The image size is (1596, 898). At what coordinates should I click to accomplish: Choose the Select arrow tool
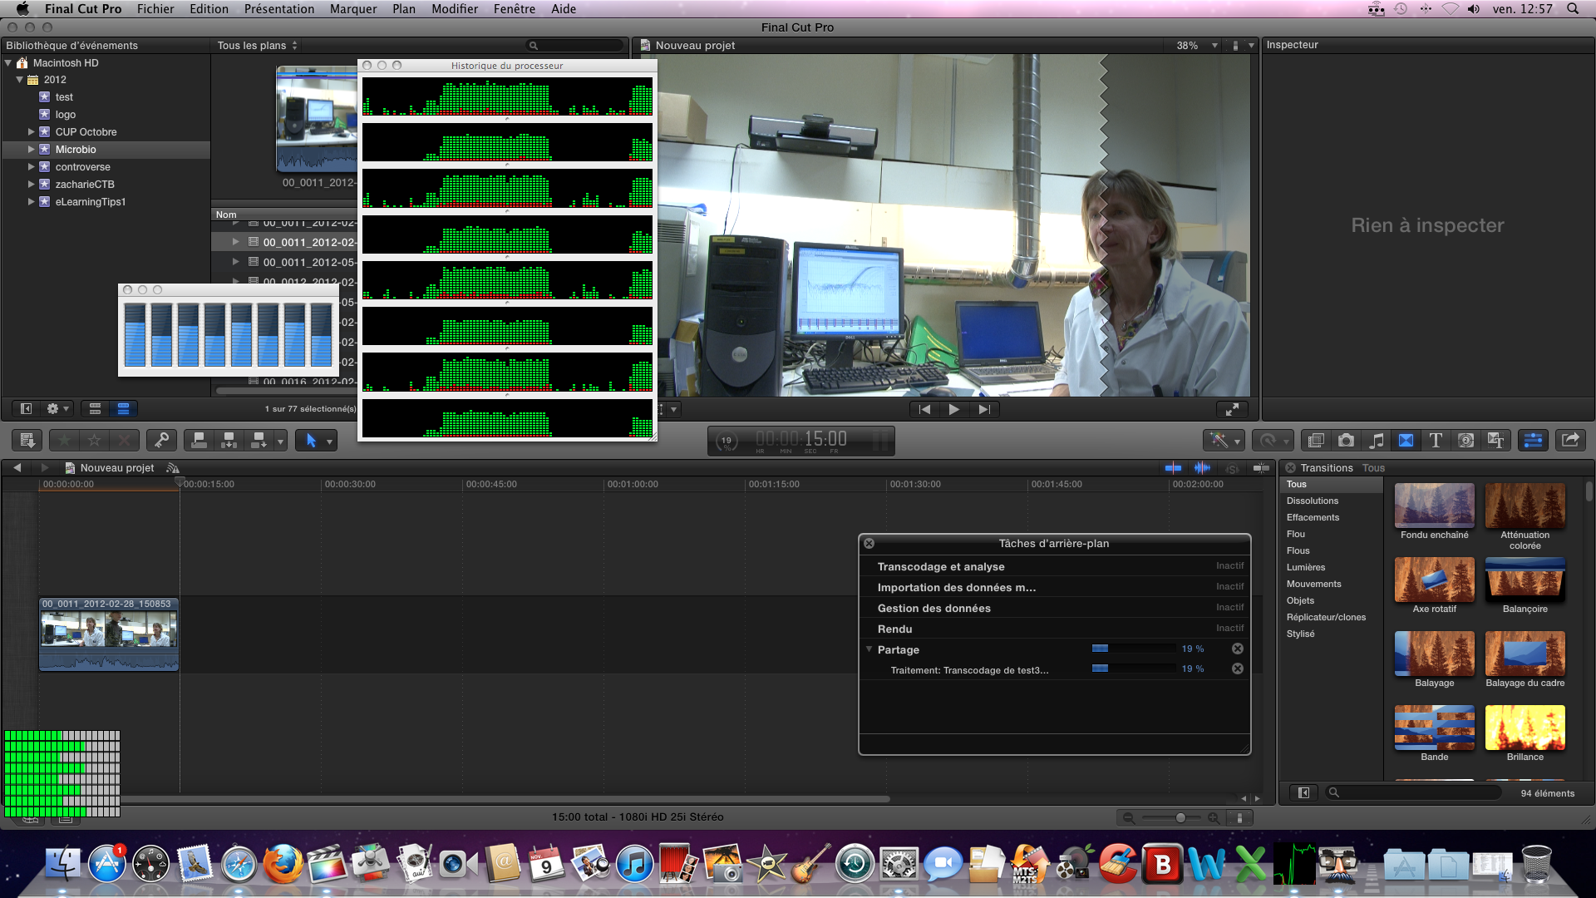coord(311,440)
